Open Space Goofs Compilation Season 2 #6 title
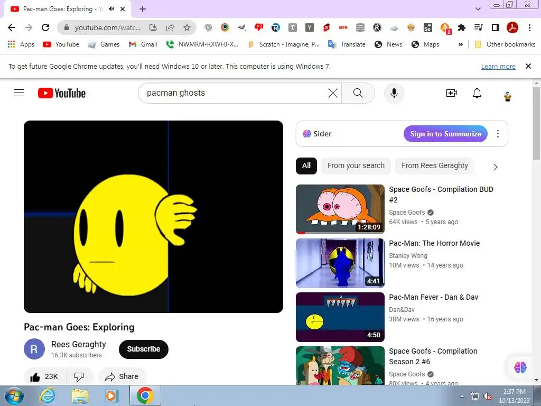This screenshot has height=406, width=541. tap(433, 356)
